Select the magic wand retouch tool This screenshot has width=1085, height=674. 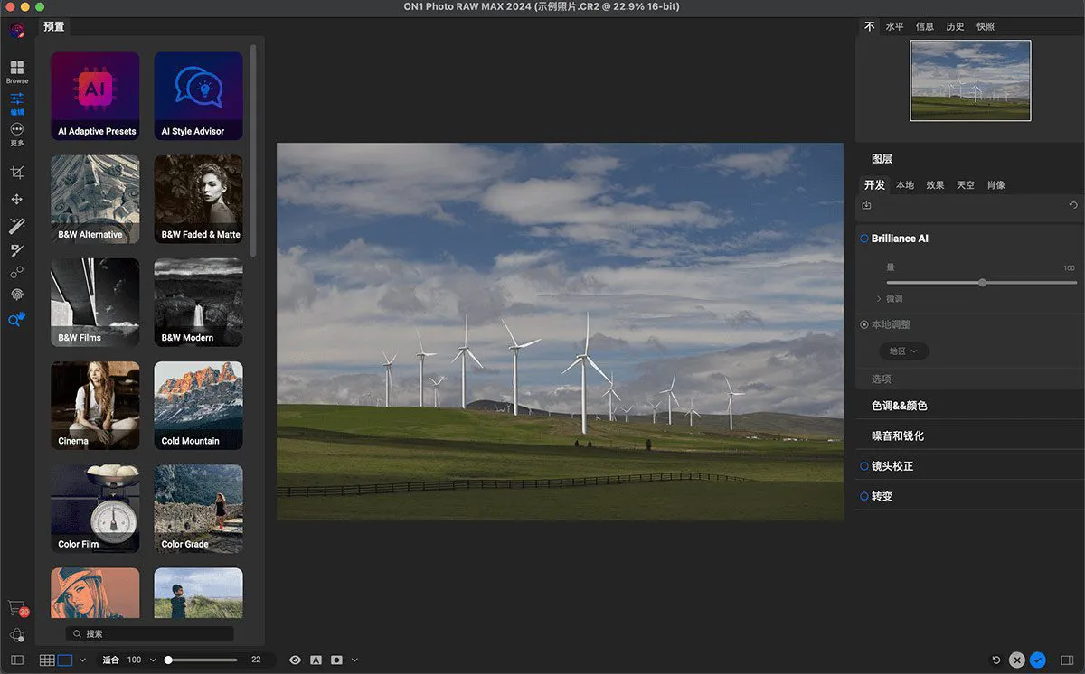coord(17,225)
